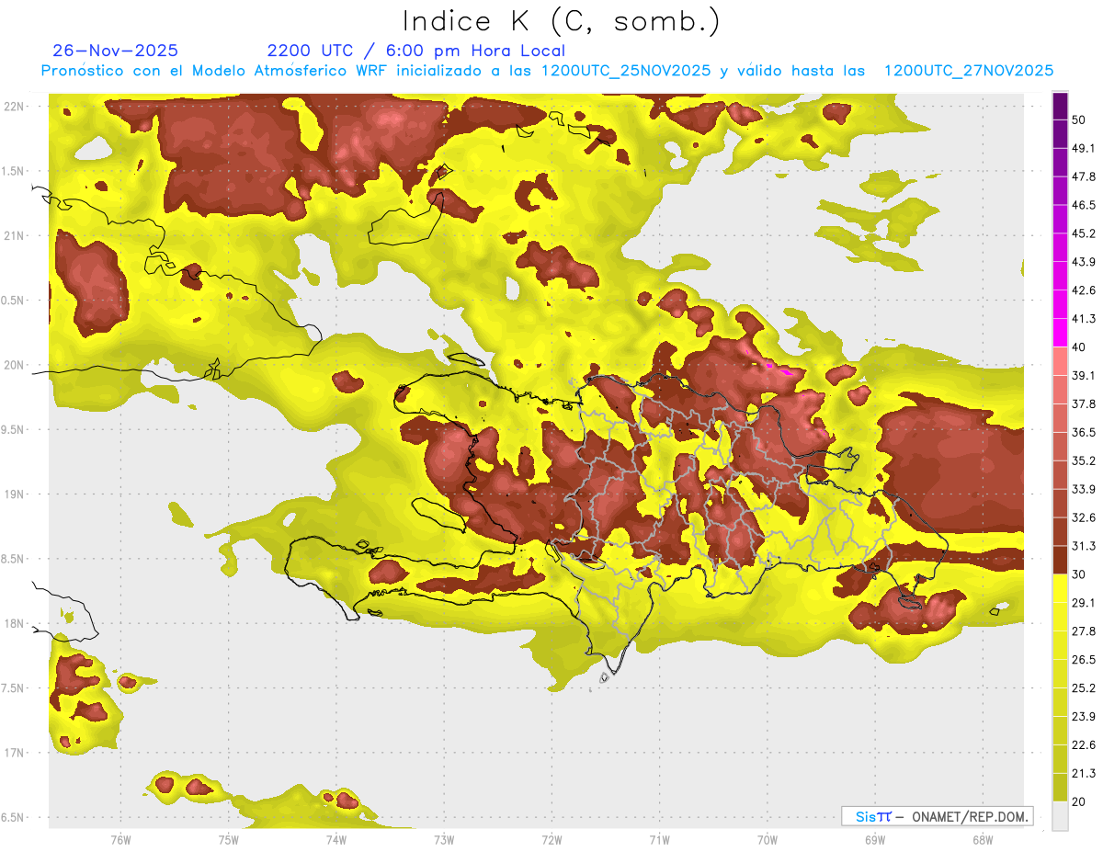Viewport: 1103px width, 852px height.
Task: Click the SisTT ONAMET/REP.DOM. logo box
Action: coord(937,816)
